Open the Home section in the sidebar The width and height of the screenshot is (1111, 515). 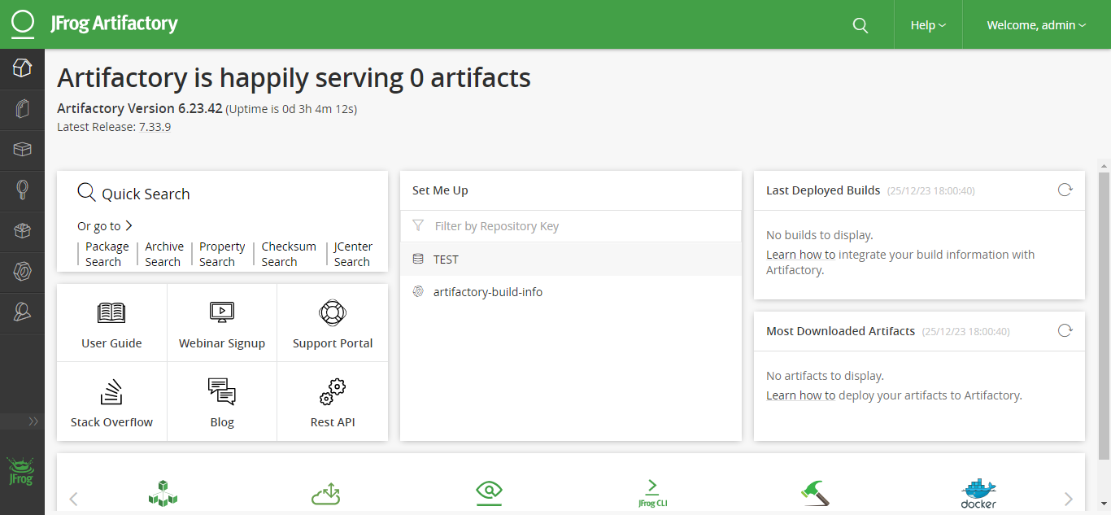coord(22,68)
